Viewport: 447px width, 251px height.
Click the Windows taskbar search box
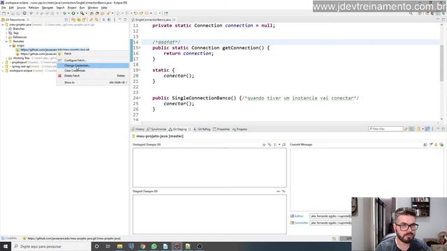tap(51, 246)
